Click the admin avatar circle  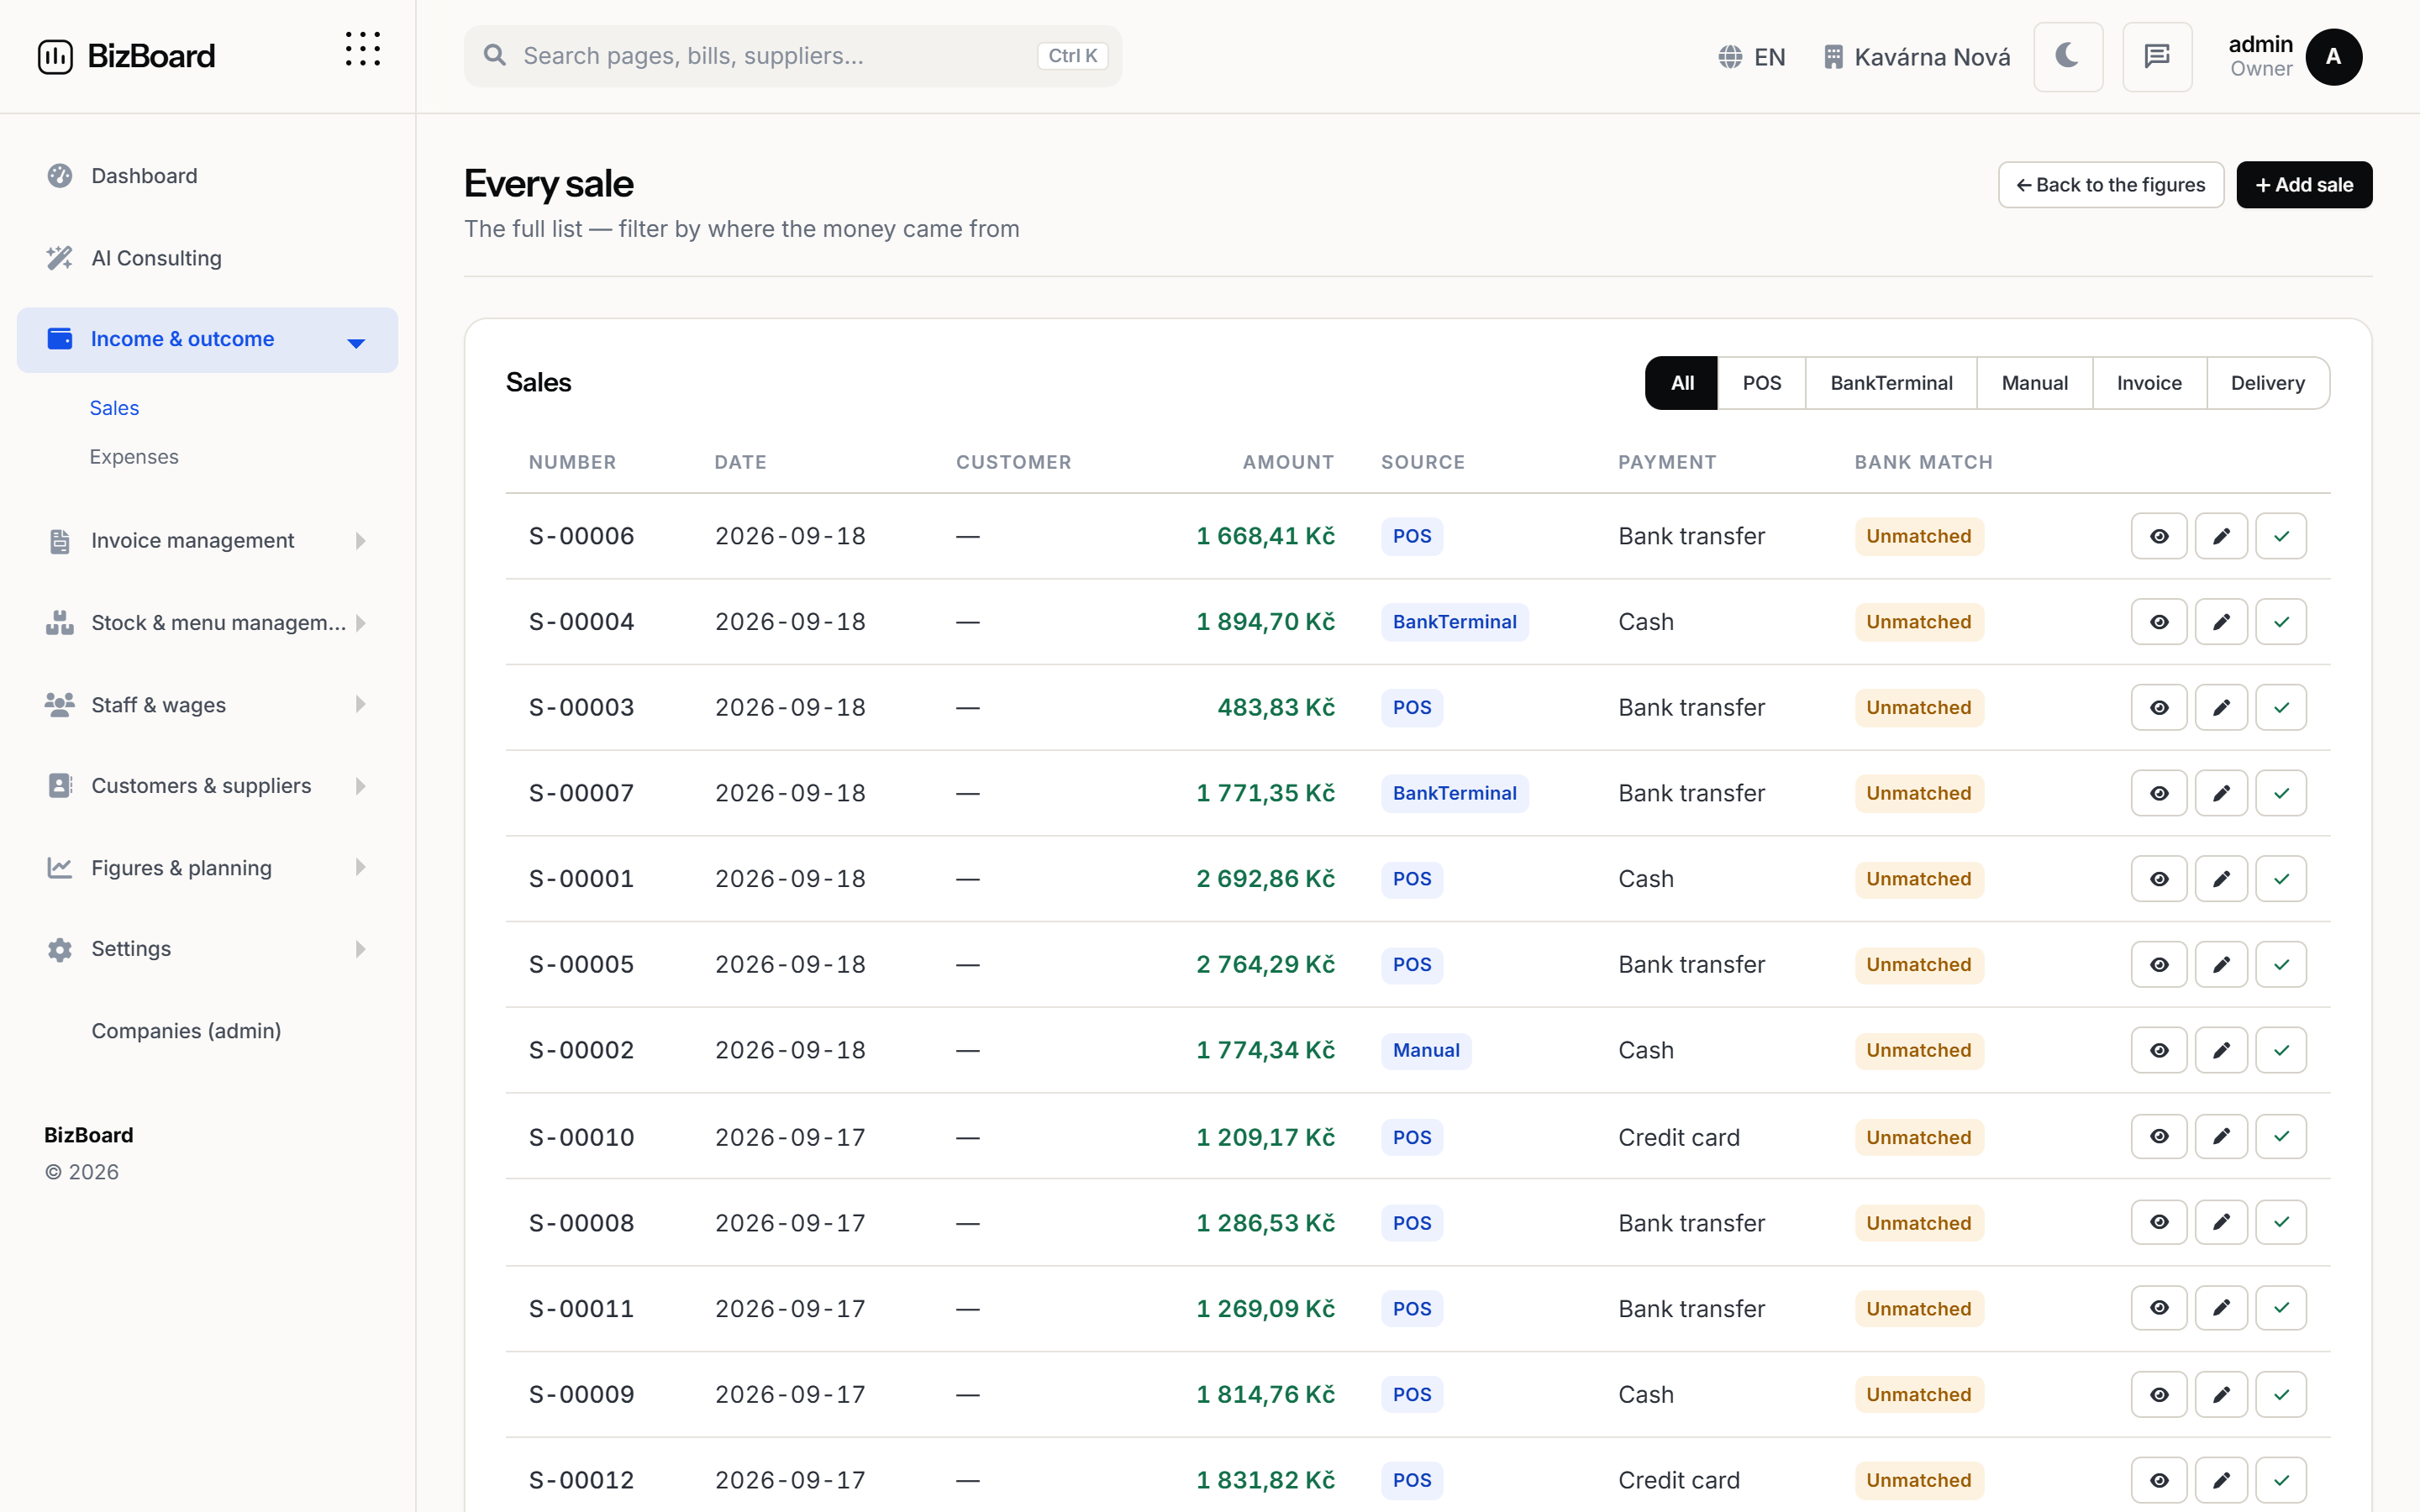point(2333,57)
